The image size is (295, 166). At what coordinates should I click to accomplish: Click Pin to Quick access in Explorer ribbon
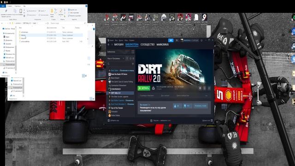click(6, 11)
